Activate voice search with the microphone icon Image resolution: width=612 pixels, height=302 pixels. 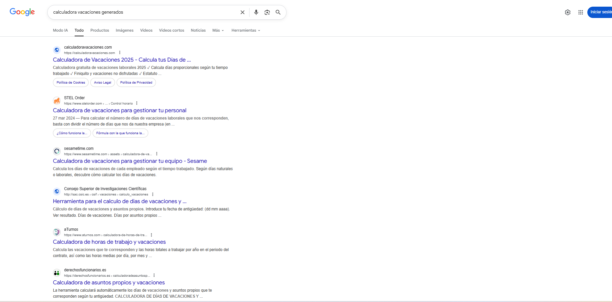coord(256,12)
